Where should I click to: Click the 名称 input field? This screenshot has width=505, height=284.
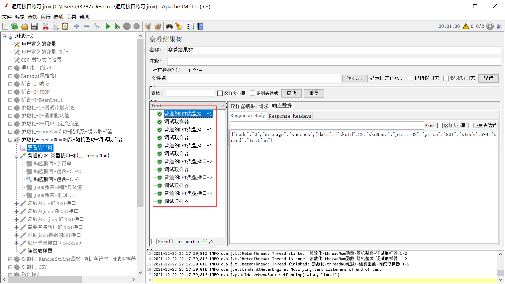click(334, 50)
